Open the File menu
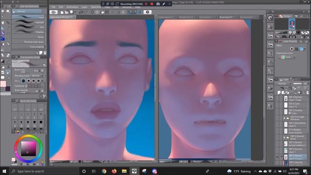Screen dimensions: 311x175 (x=53, y=7)
